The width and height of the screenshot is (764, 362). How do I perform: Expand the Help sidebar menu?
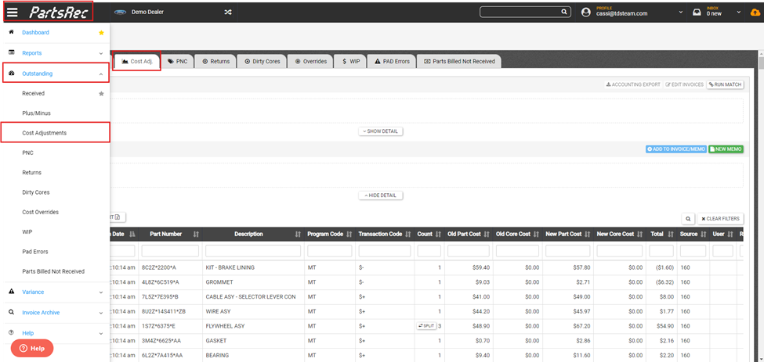[x=55, y=333]
